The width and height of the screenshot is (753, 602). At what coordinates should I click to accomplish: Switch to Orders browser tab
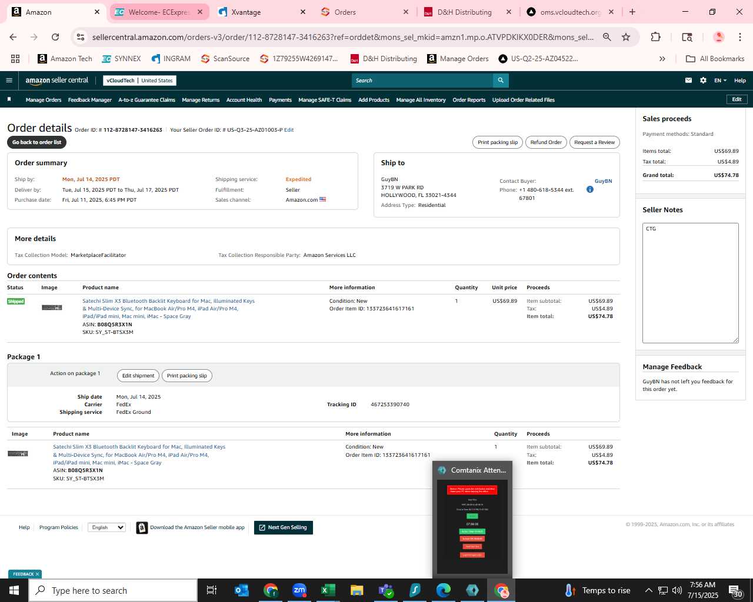(x=365, y=12)
